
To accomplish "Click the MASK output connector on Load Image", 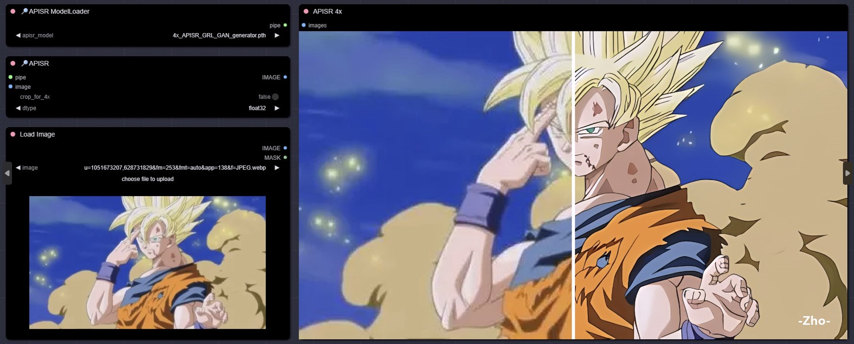I will point(285,157).
